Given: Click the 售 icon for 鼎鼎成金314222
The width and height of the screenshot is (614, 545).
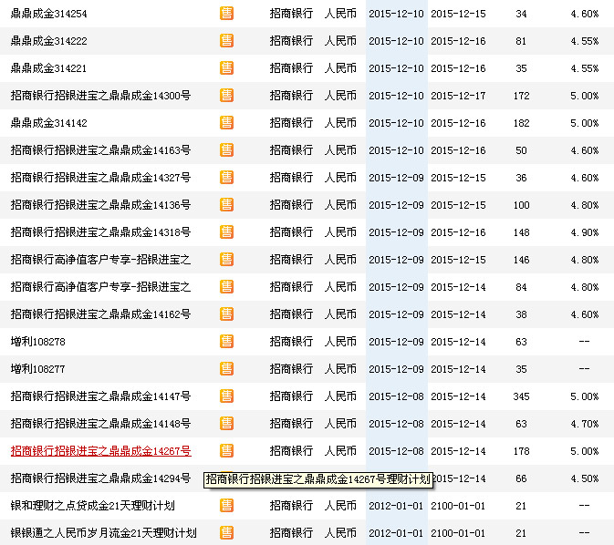Looking at the screenshot, I should point(226,41).
